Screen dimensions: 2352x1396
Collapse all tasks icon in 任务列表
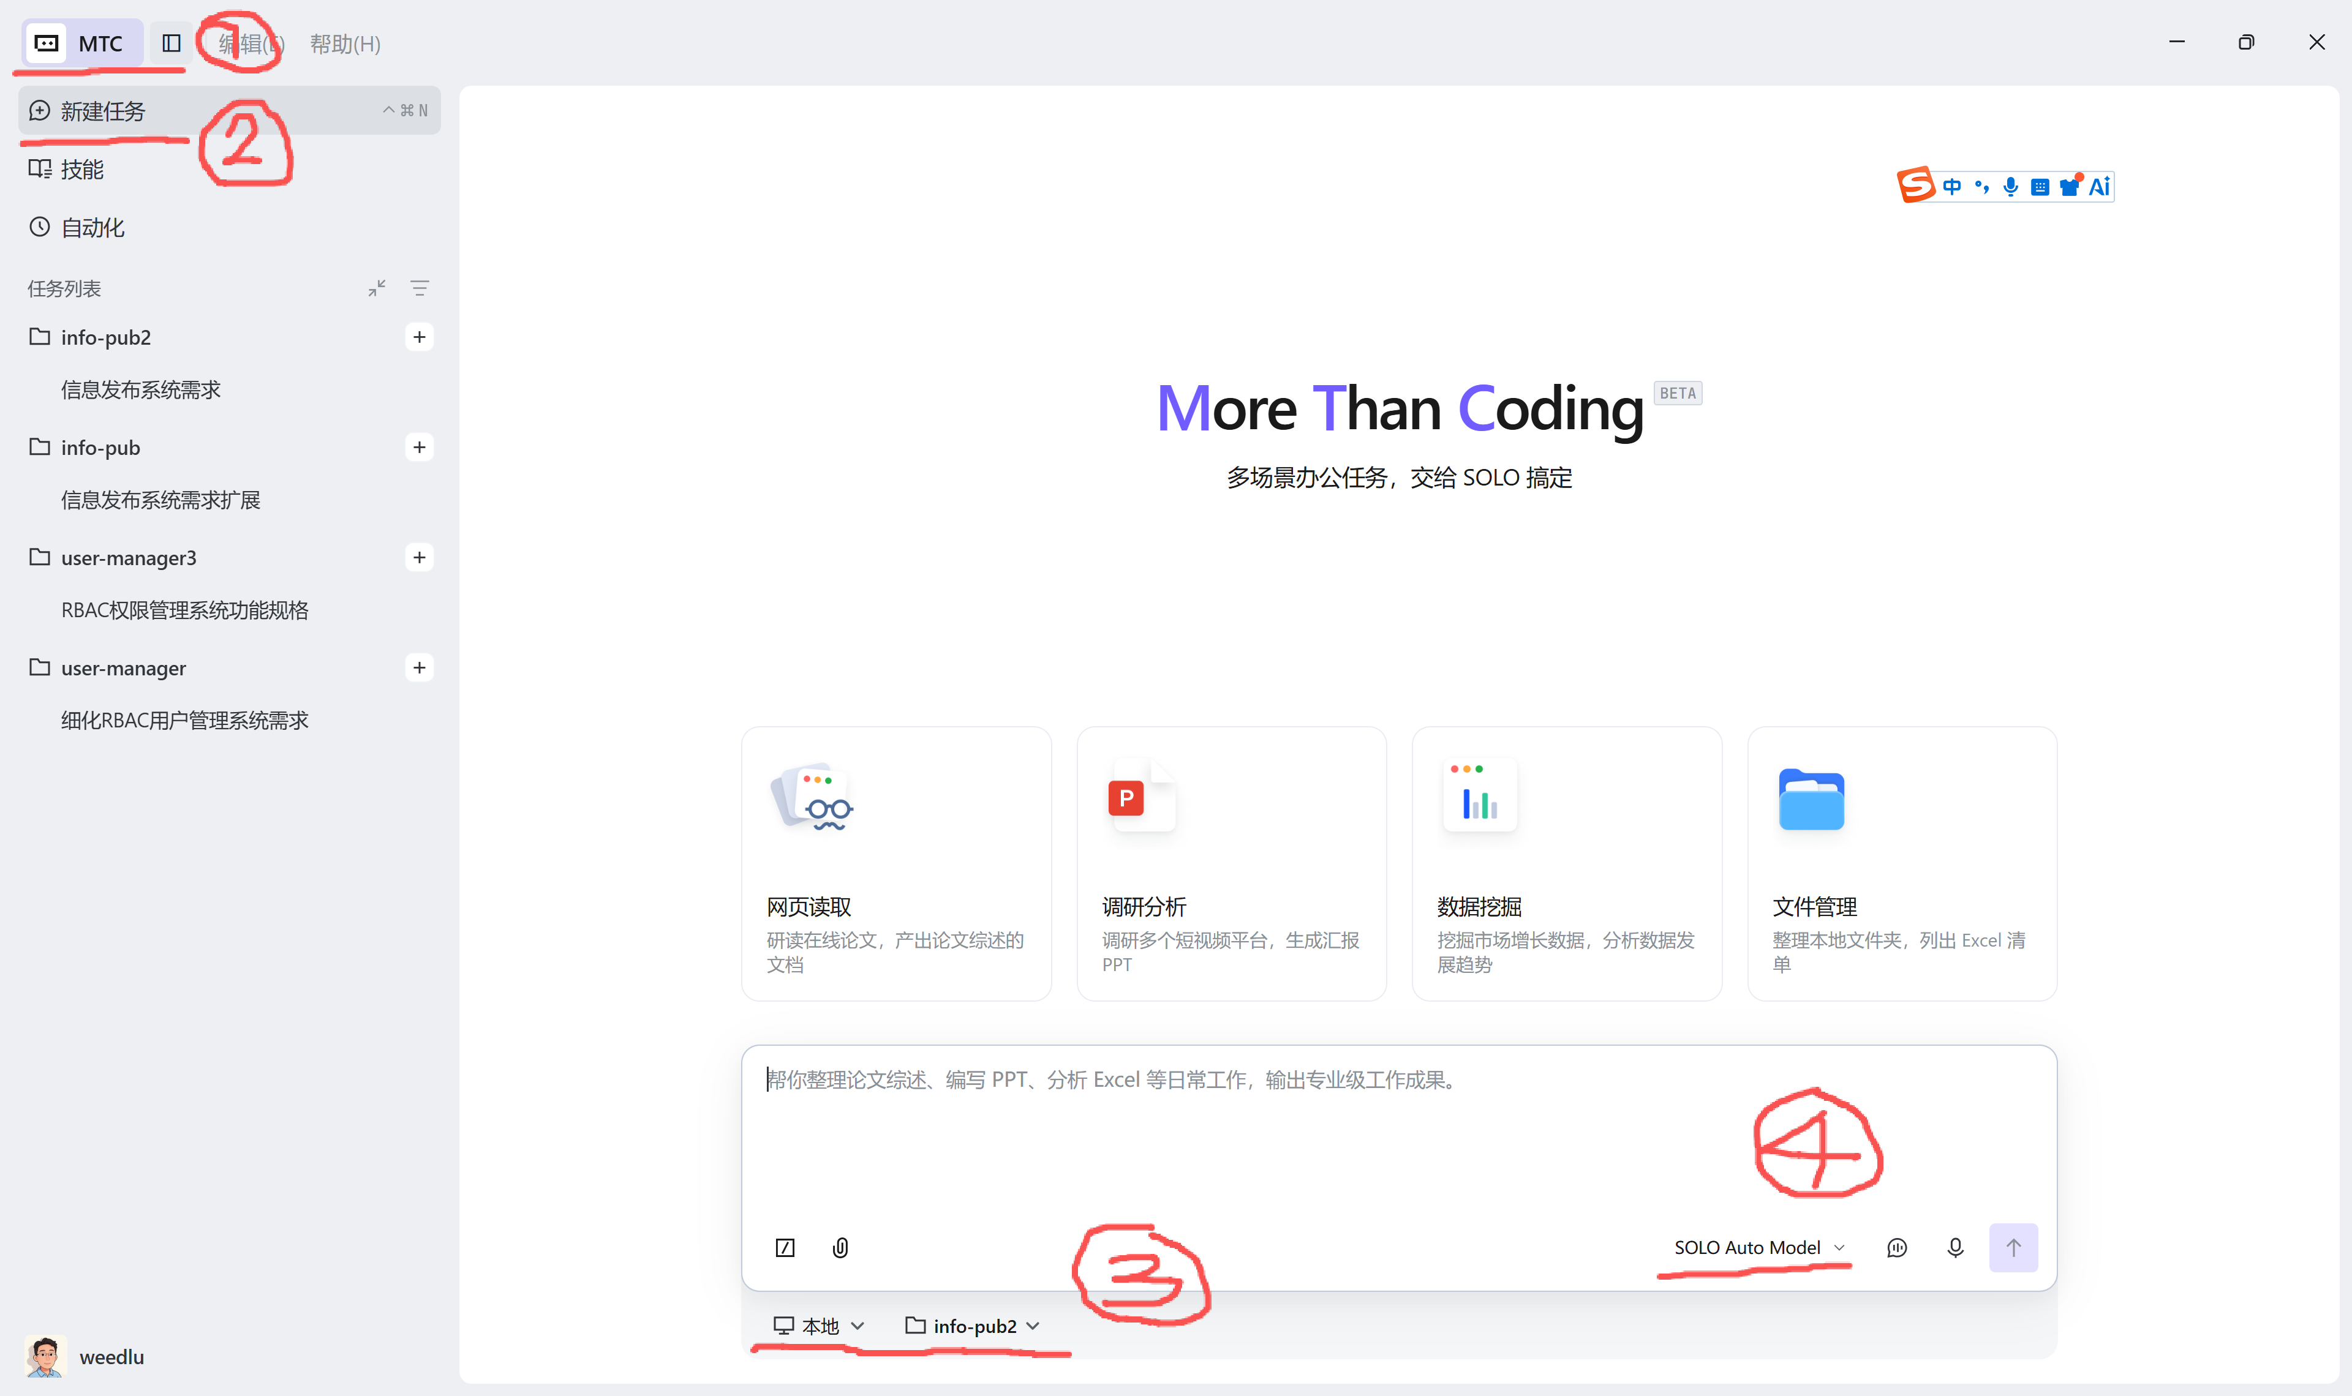point(376,288)
